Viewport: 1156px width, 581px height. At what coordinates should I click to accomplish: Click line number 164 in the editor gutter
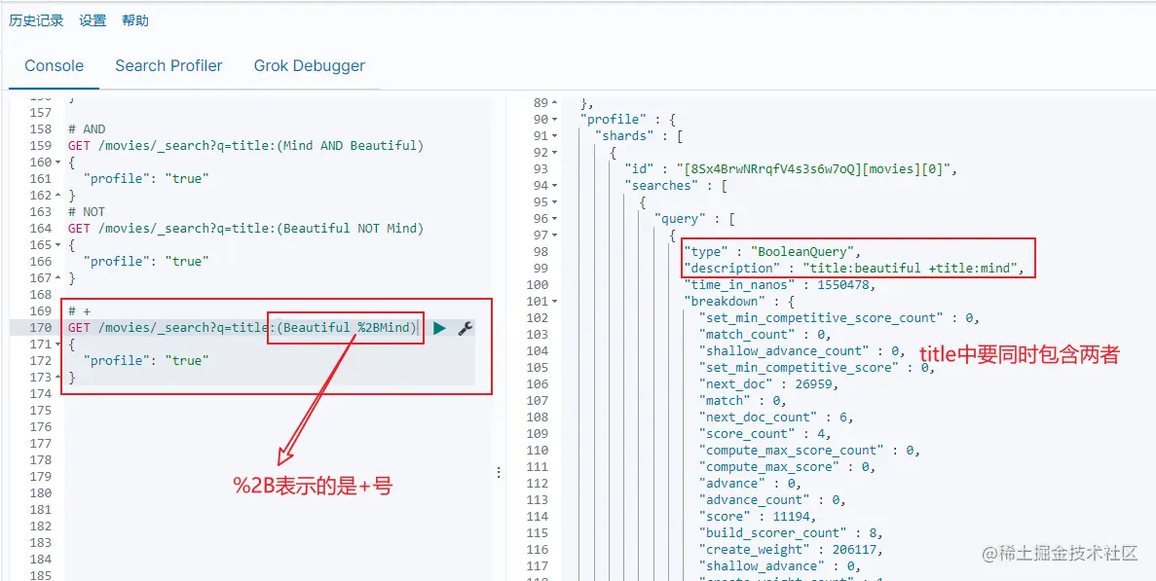click(x=41, y=229)
